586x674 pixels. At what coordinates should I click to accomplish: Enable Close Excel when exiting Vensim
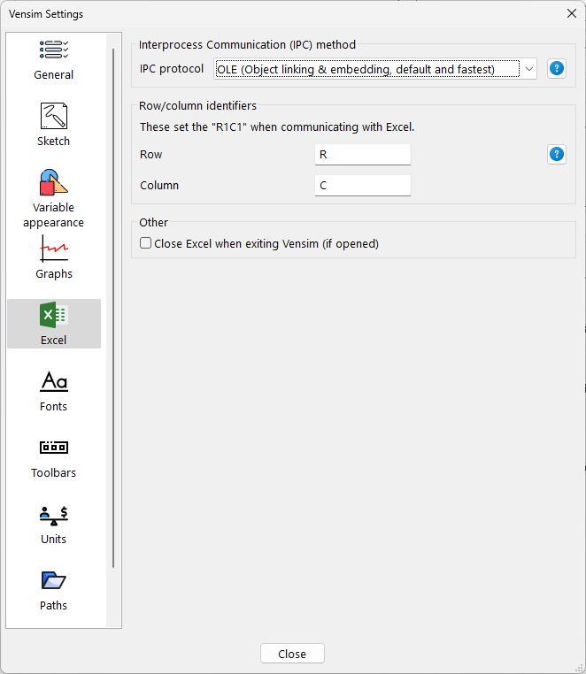click(x=146, y=243)
